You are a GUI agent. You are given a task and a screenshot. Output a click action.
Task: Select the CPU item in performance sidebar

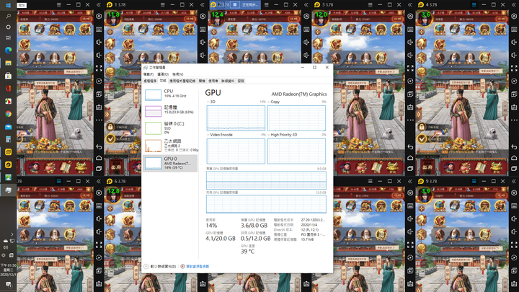(x=170, y=94)
